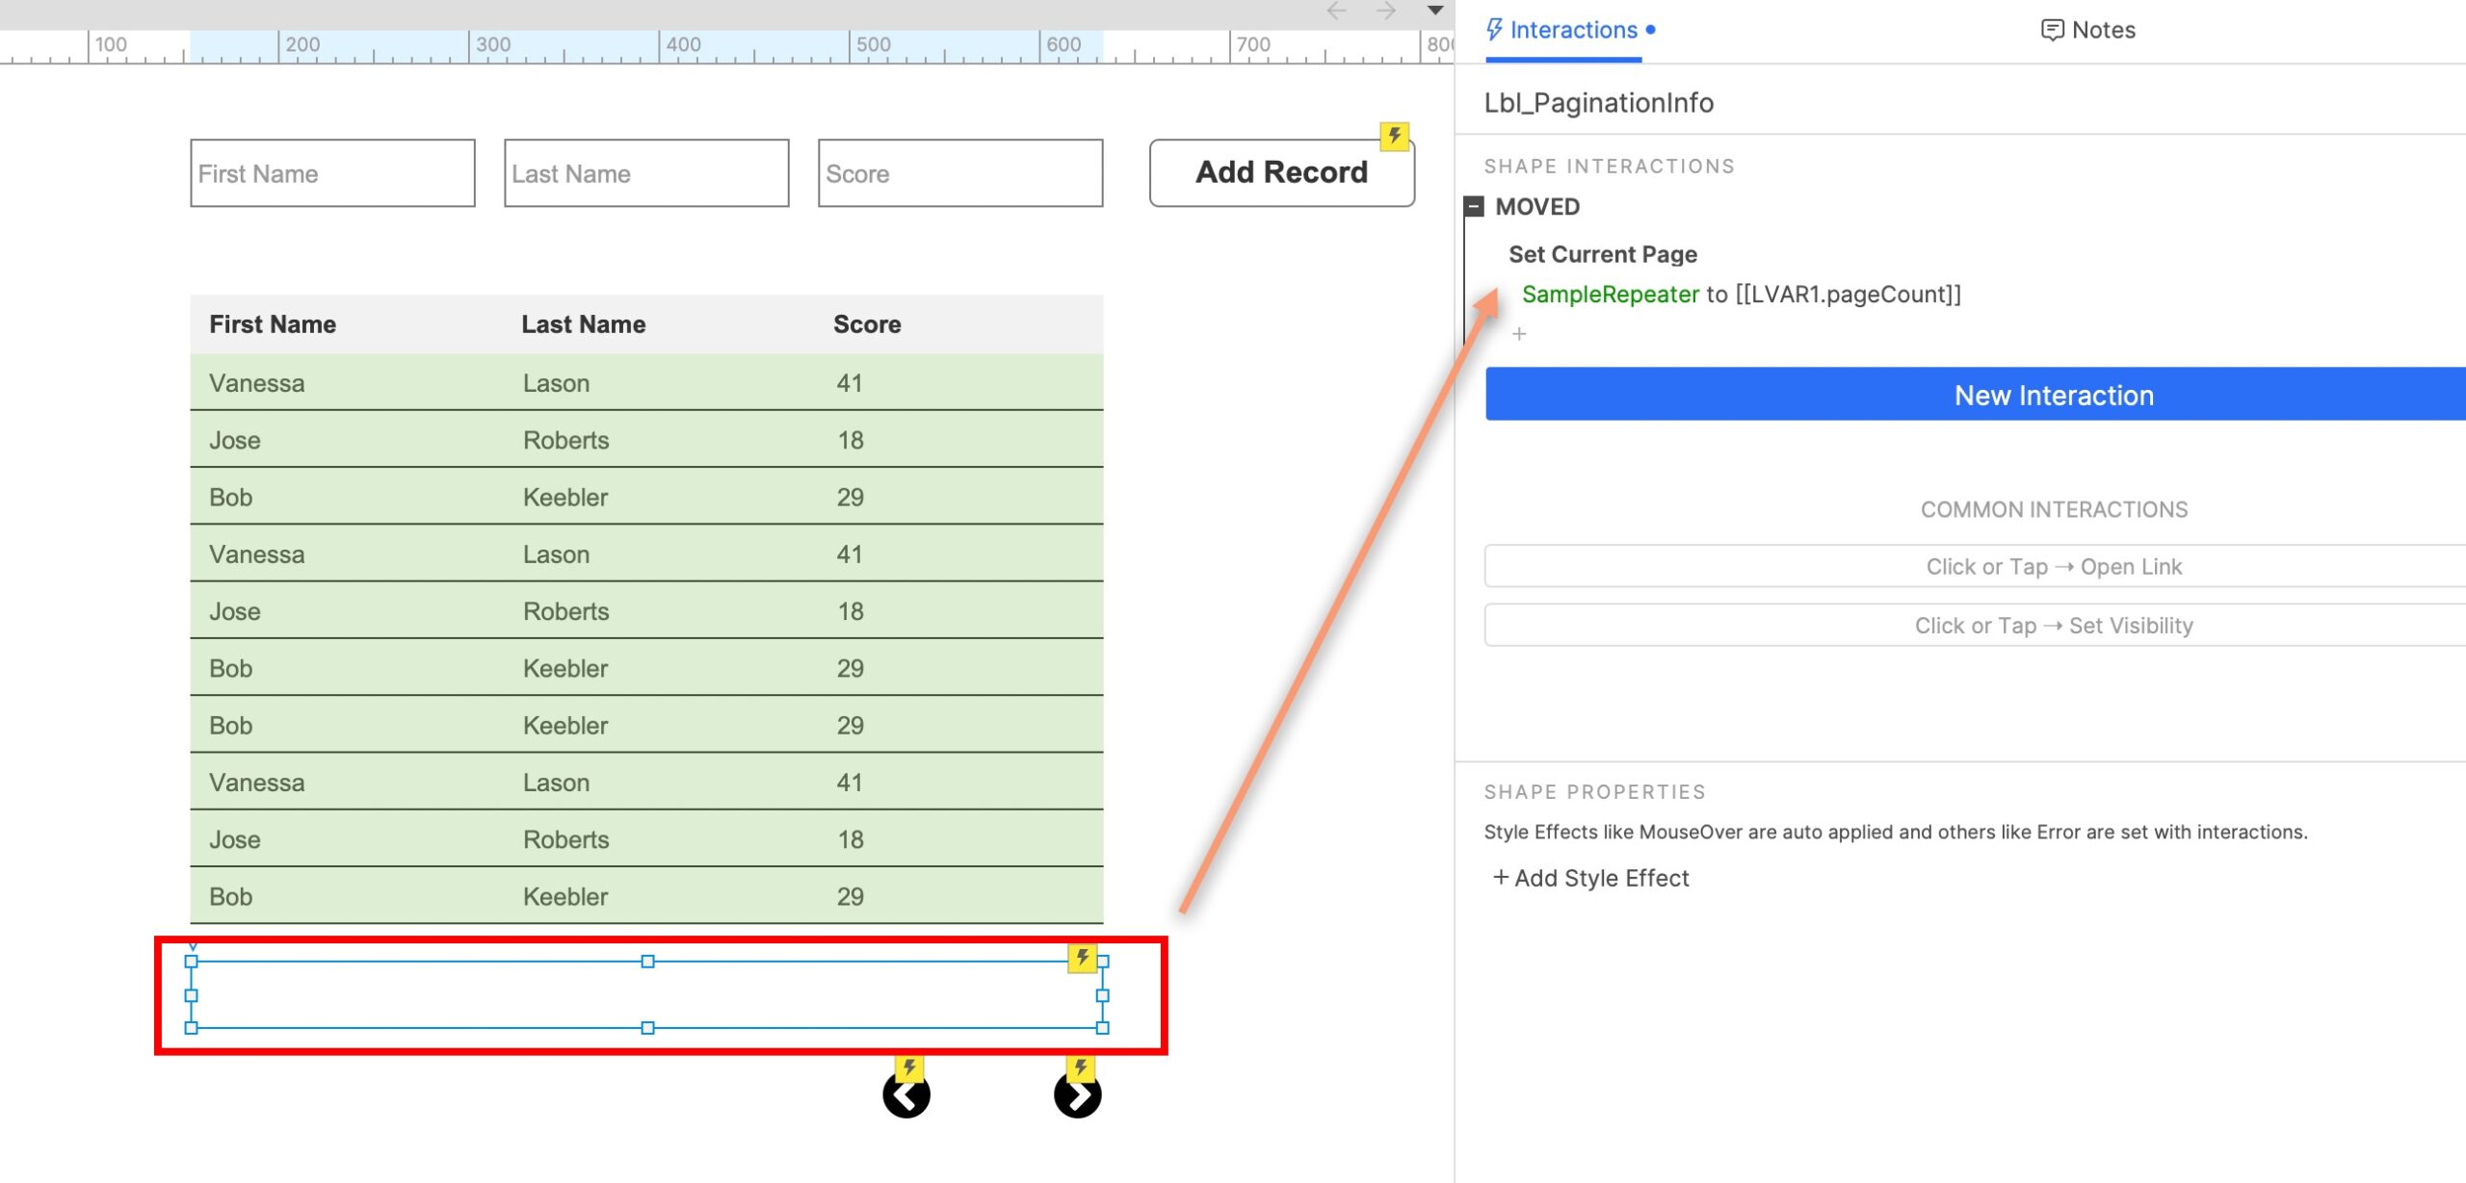Switch to the Notes tab
Viewport: 2466px width, 1183px height.
2087,30
